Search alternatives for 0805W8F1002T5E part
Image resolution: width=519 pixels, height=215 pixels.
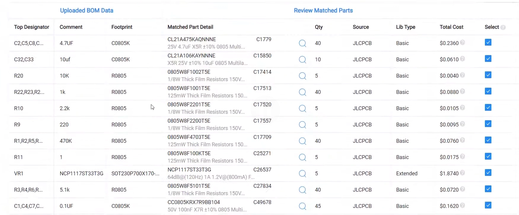point(302,76)
